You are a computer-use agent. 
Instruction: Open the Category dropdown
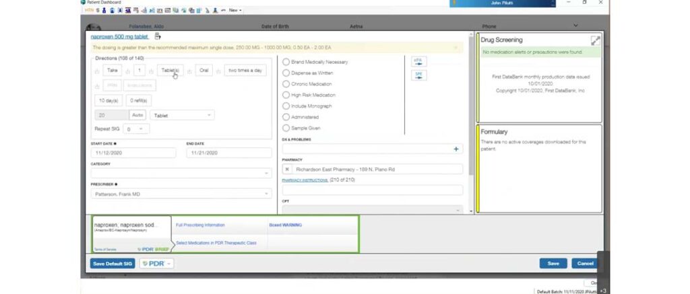tap(181, 173)
